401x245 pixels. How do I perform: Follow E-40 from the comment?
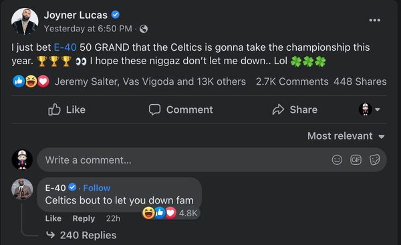click(x=97, y=188)
